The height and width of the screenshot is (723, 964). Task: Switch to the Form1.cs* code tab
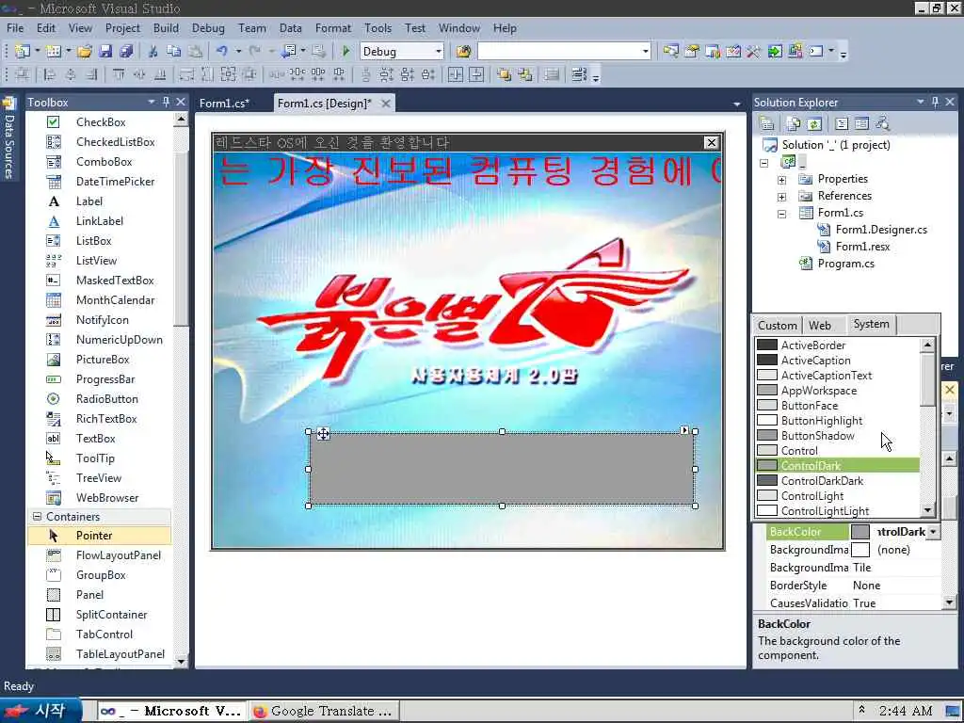[x=224, y=104]
